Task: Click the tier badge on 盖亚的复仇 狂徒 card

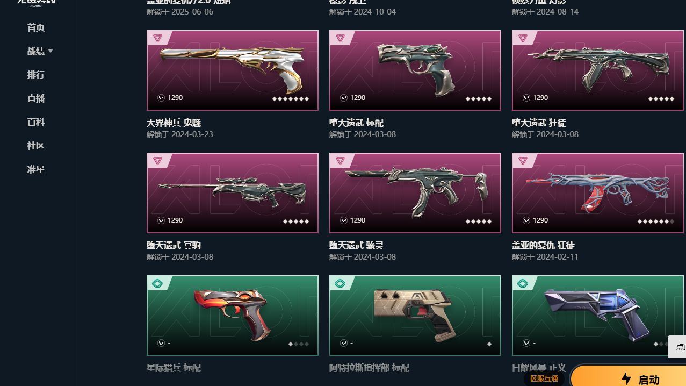Action: pyautogui.click(x=523, y=161)
